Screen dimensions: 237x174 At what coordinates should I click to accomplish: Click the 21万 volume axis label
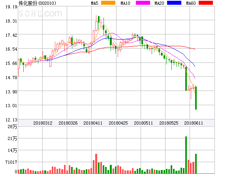coord(12,138)
